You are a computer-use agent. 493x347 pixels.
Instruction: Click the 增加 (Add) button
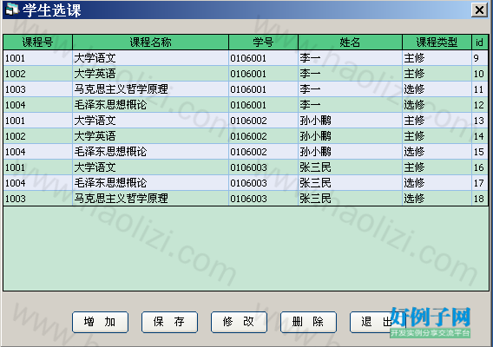coord(100,322)
